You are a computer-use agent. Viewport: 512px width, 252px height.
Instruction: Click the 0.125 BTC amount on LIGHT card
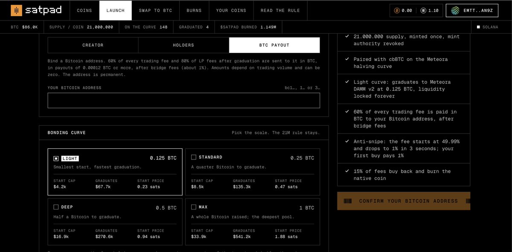coord(163,158)
